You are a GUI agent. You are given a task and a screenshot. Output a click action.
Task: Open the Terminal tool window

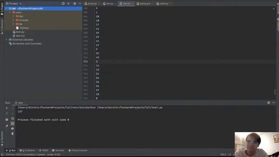pos(58,150)
